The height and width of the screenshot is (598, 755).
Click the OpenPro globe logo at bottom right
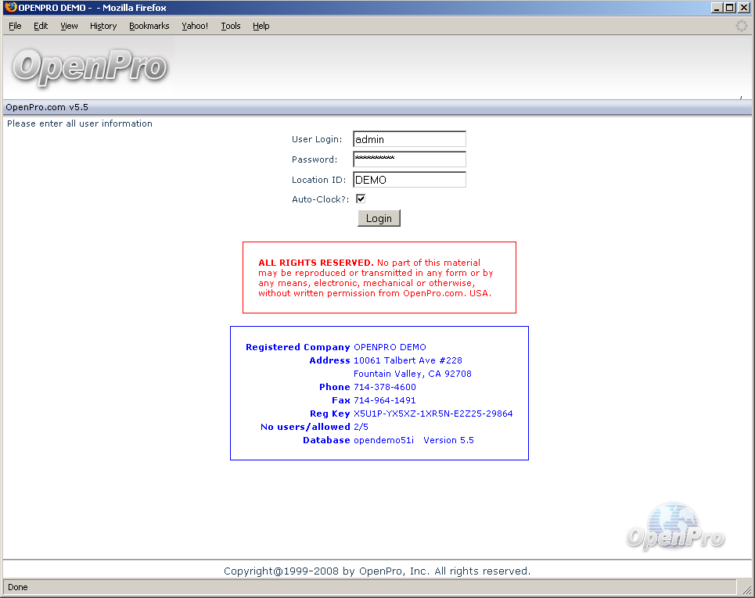[x=675, y=527]
